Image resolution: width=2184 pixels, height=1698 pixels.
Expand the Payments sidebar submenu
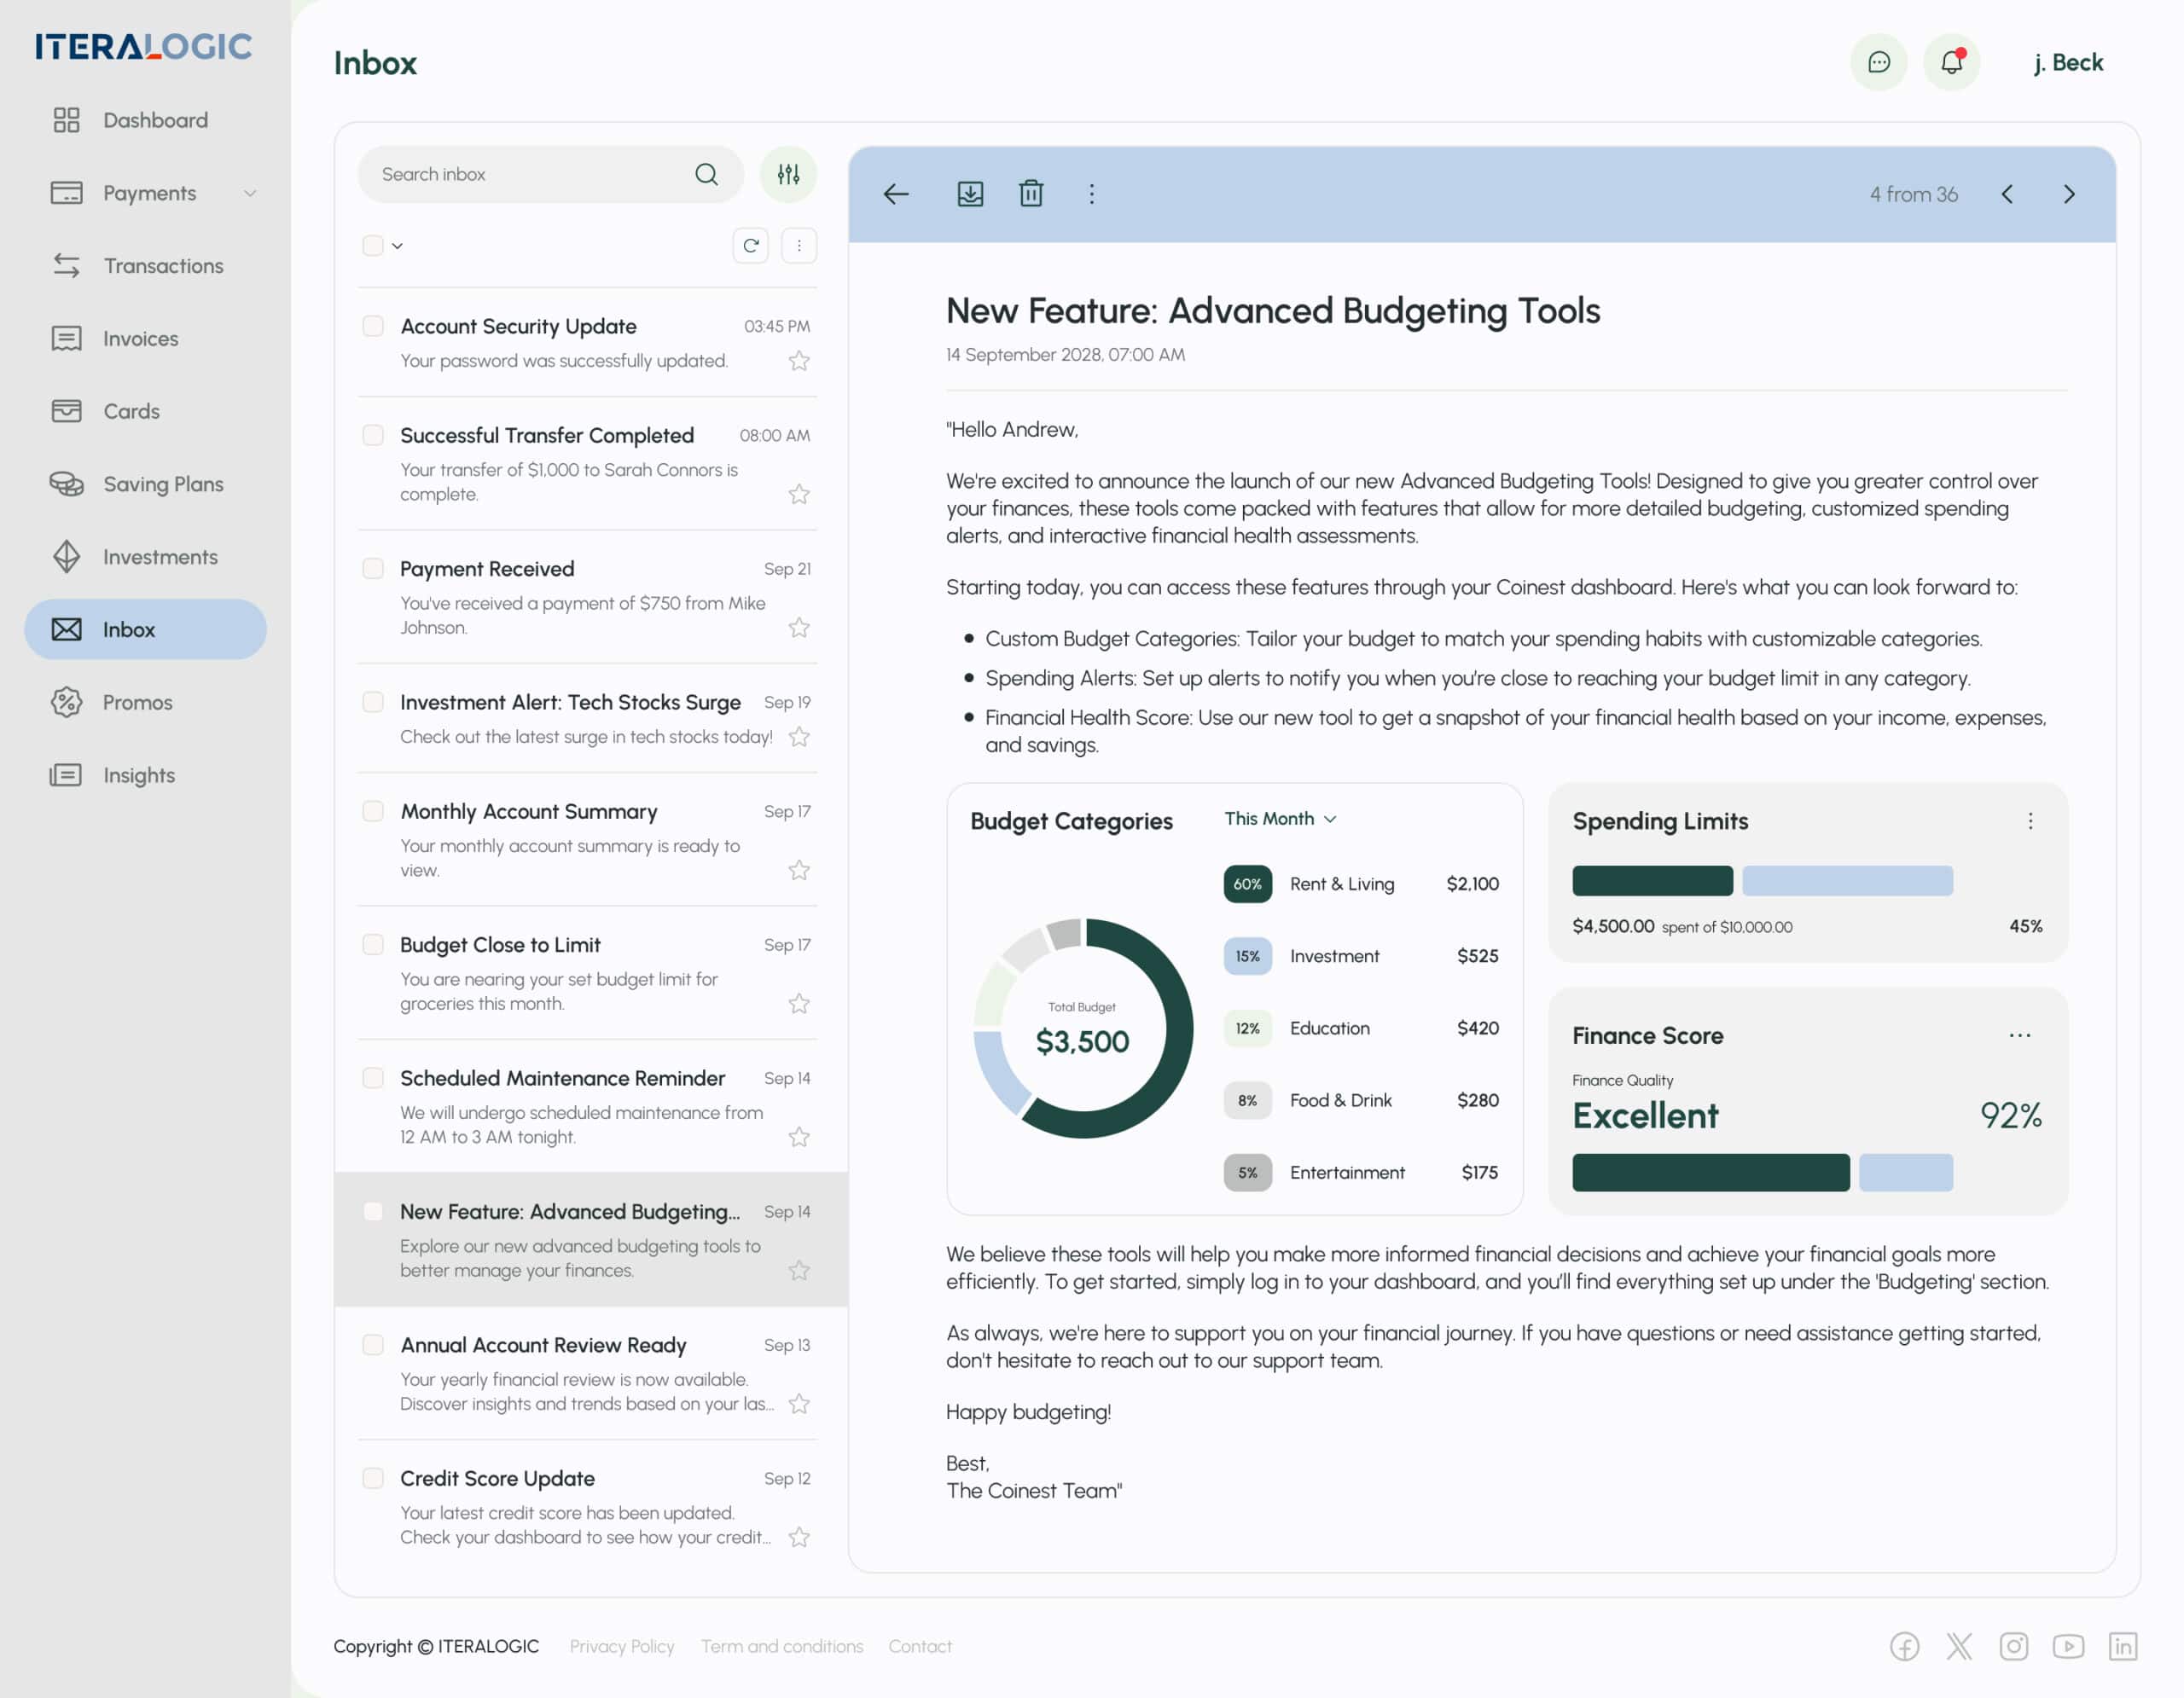tap(250, 194)
